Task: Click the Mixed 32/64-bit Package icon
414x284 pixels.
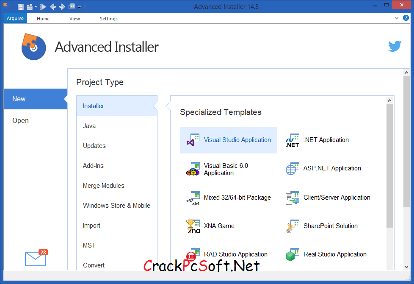Action: point(193,198)
